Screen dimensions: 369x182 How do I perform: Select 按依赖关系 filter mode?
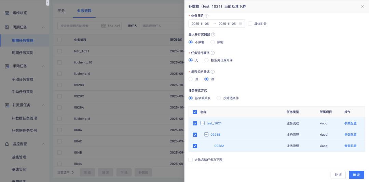tap(191, 98)
